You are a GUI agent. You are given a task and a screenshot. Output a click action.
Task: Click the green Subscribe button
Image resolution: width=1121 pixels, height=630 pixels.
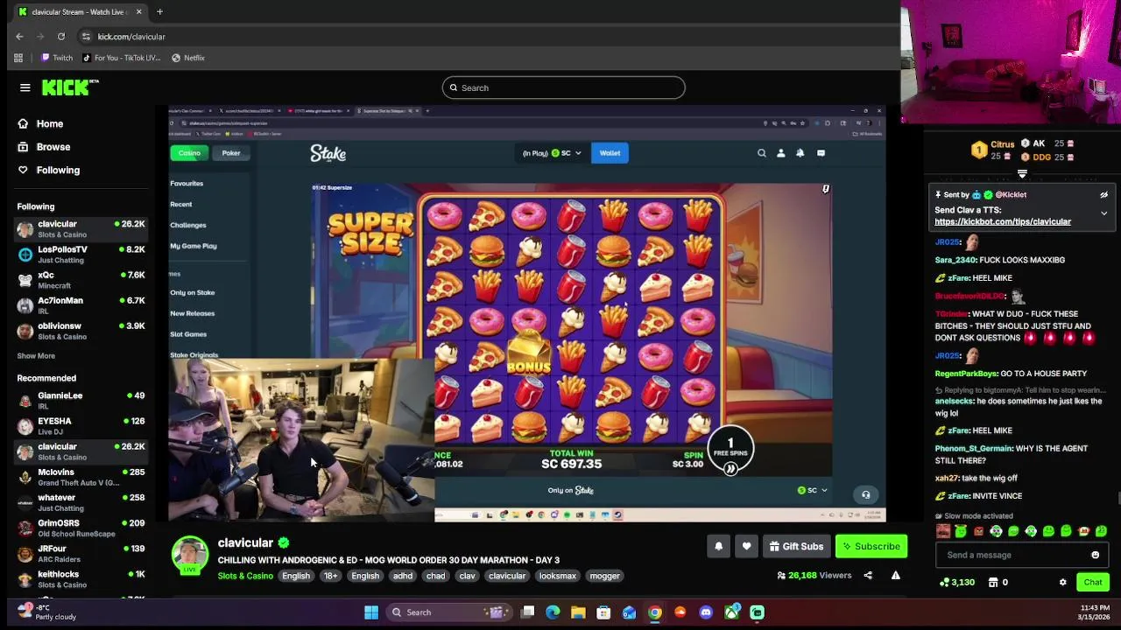[x=871, y=546]
